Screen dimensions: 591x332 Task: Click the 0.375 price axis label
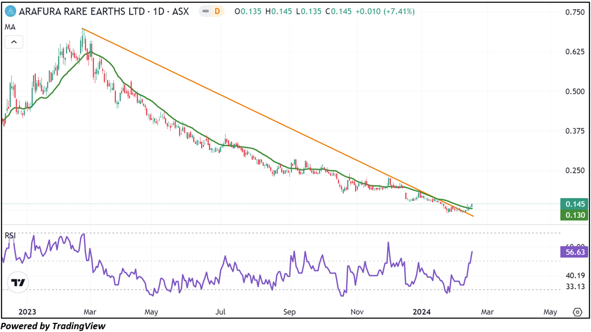(x=575, y=131)
